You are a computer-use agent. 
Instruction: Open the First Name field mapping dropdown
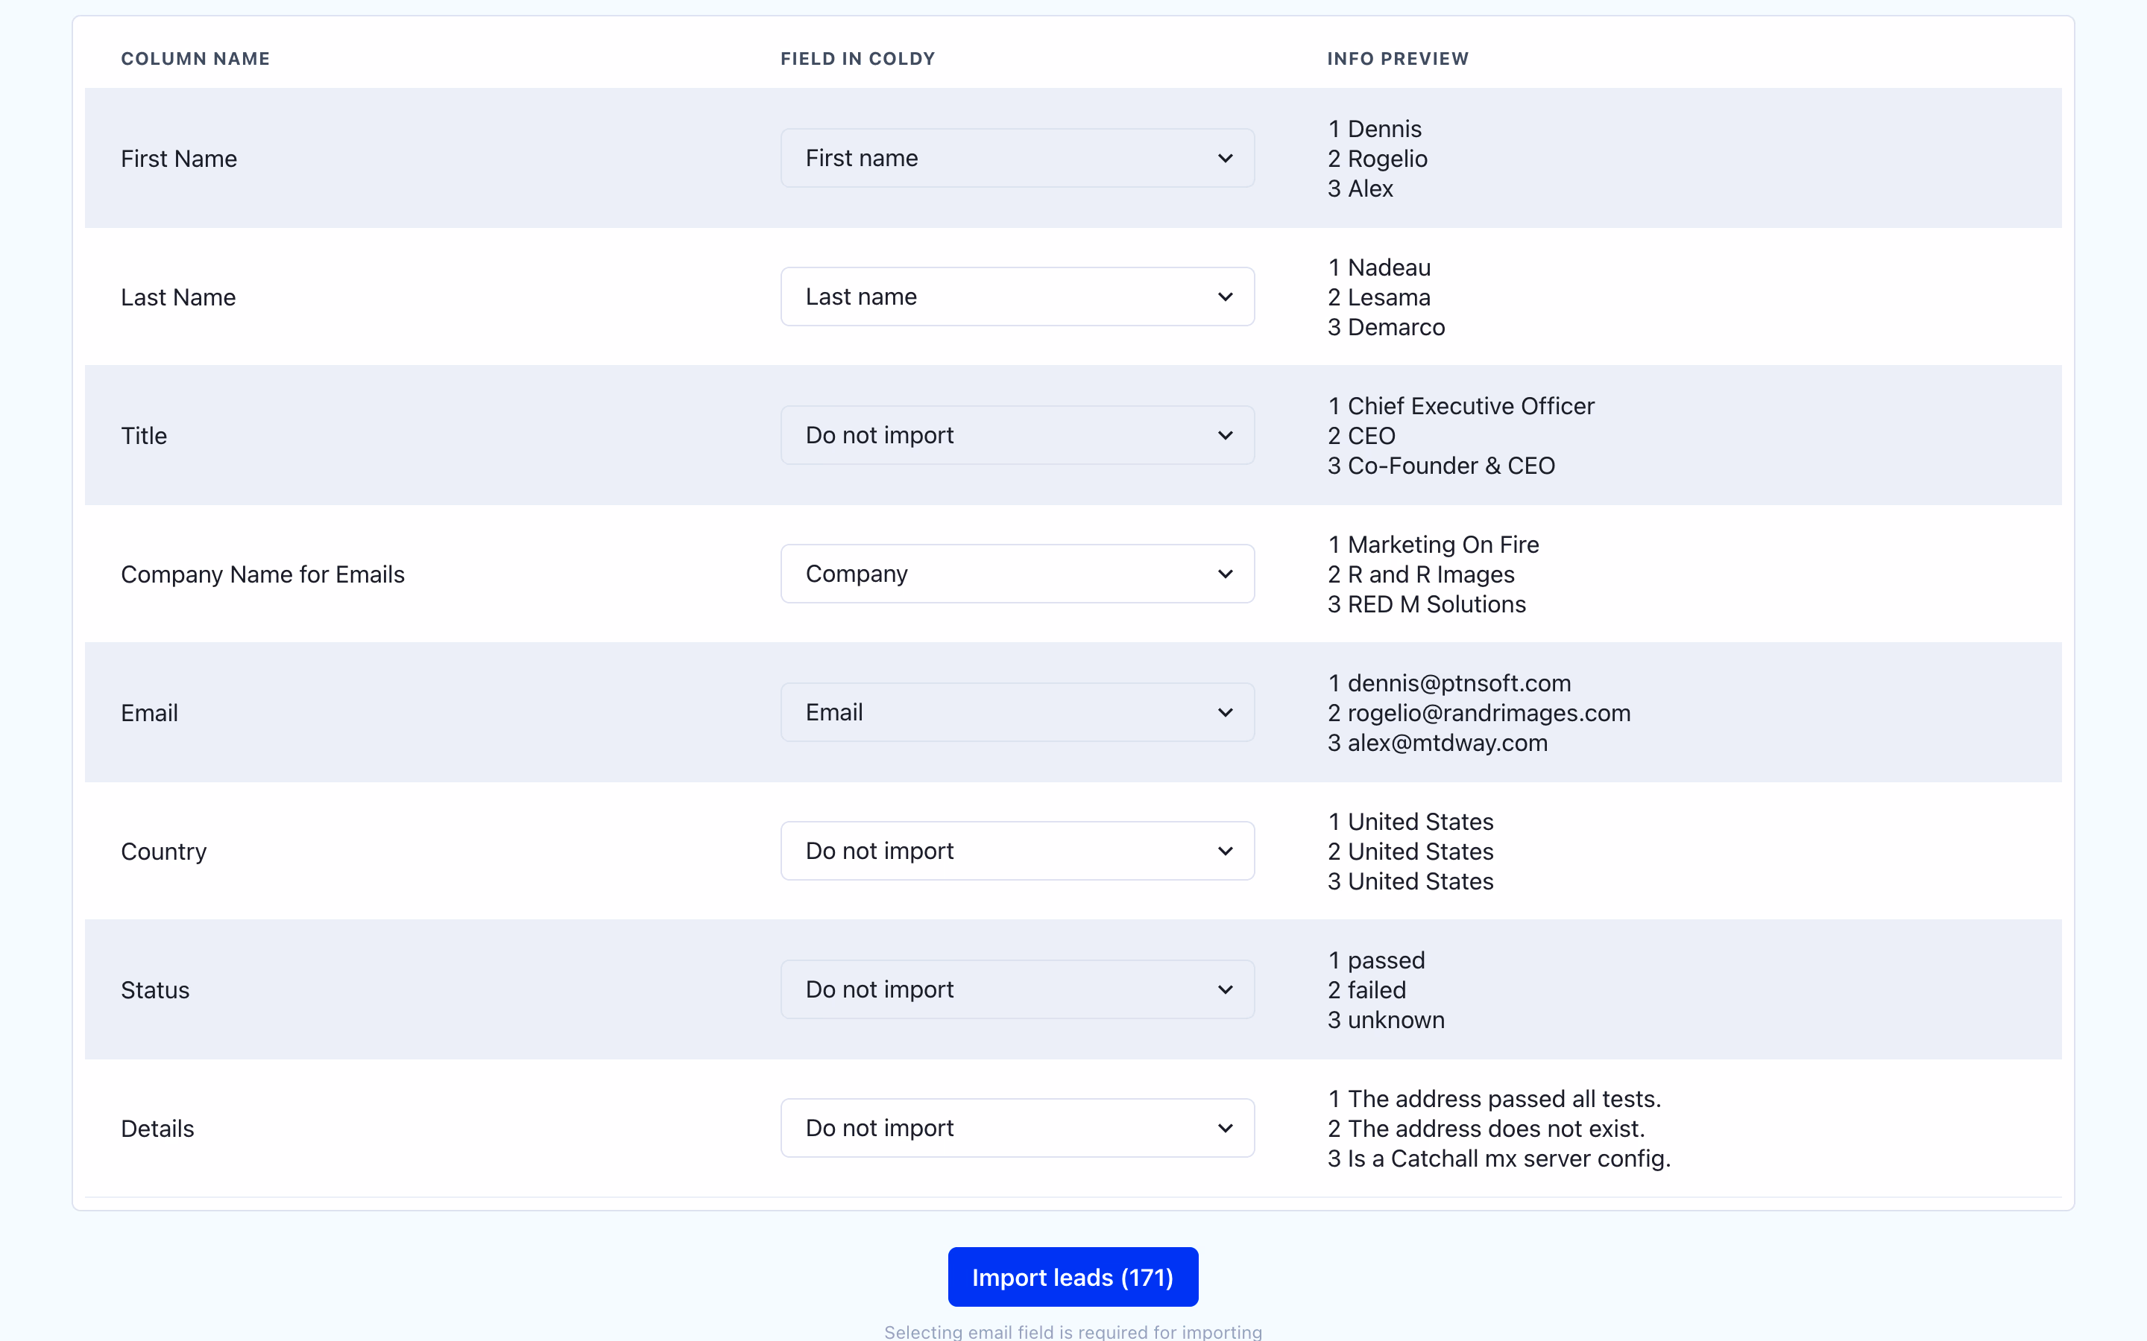coord(1017,158)
